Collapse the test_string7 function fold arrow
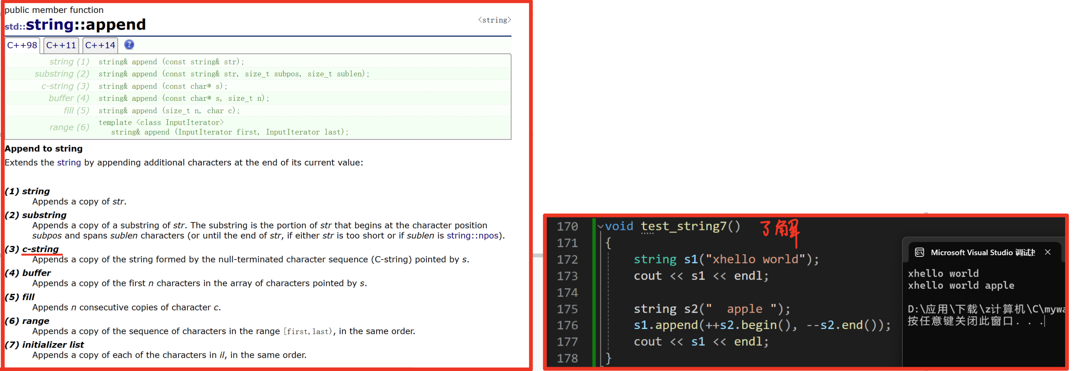Image resolution: width=1075 pixels, height=371 pixels. [600, 226]
